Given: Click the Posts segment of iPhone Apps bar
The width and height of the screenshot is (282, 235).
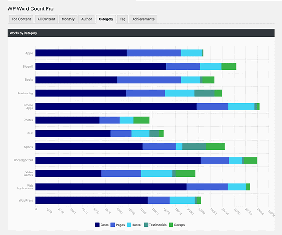Looking at the screenshot, I should pos(116,107).
